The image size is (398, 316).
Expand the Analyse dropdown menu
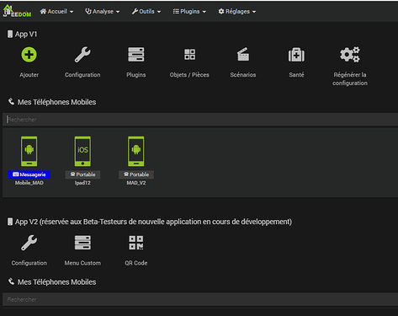[x=103, y=12]
